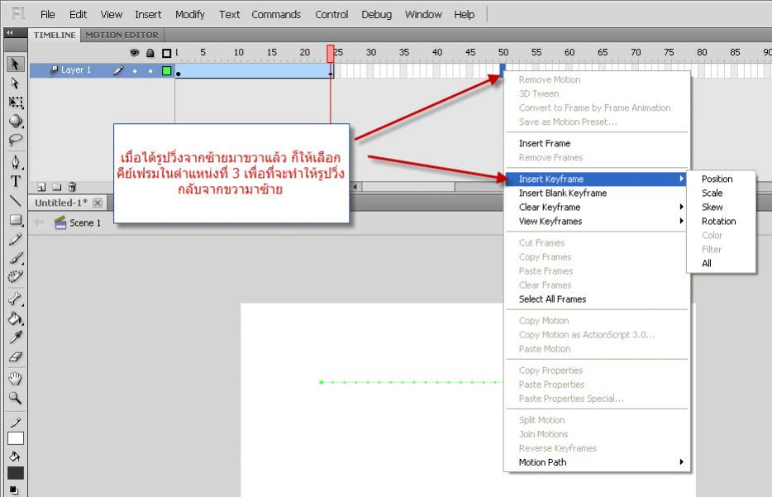
Task: Select the Brush tool
Action: point(15,258)
